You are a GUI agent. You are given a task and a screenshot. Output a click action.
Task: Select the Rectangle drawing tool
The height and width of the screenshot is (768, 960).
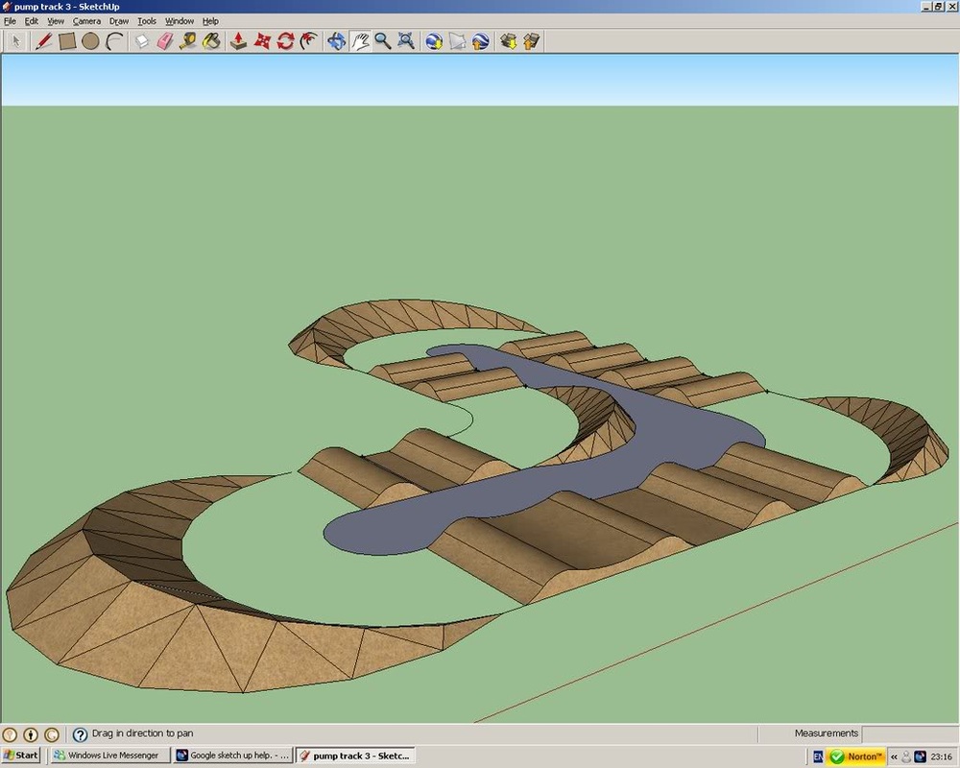click(x=67, y=41)
